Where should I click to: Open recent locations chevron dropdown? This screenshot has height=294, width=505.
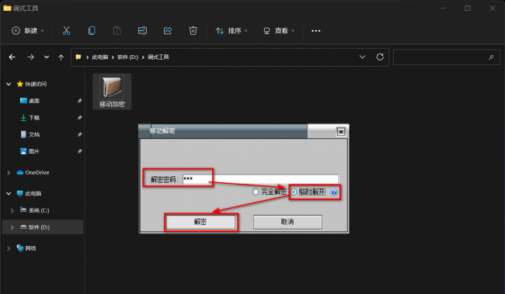click(x=47, y=57)
